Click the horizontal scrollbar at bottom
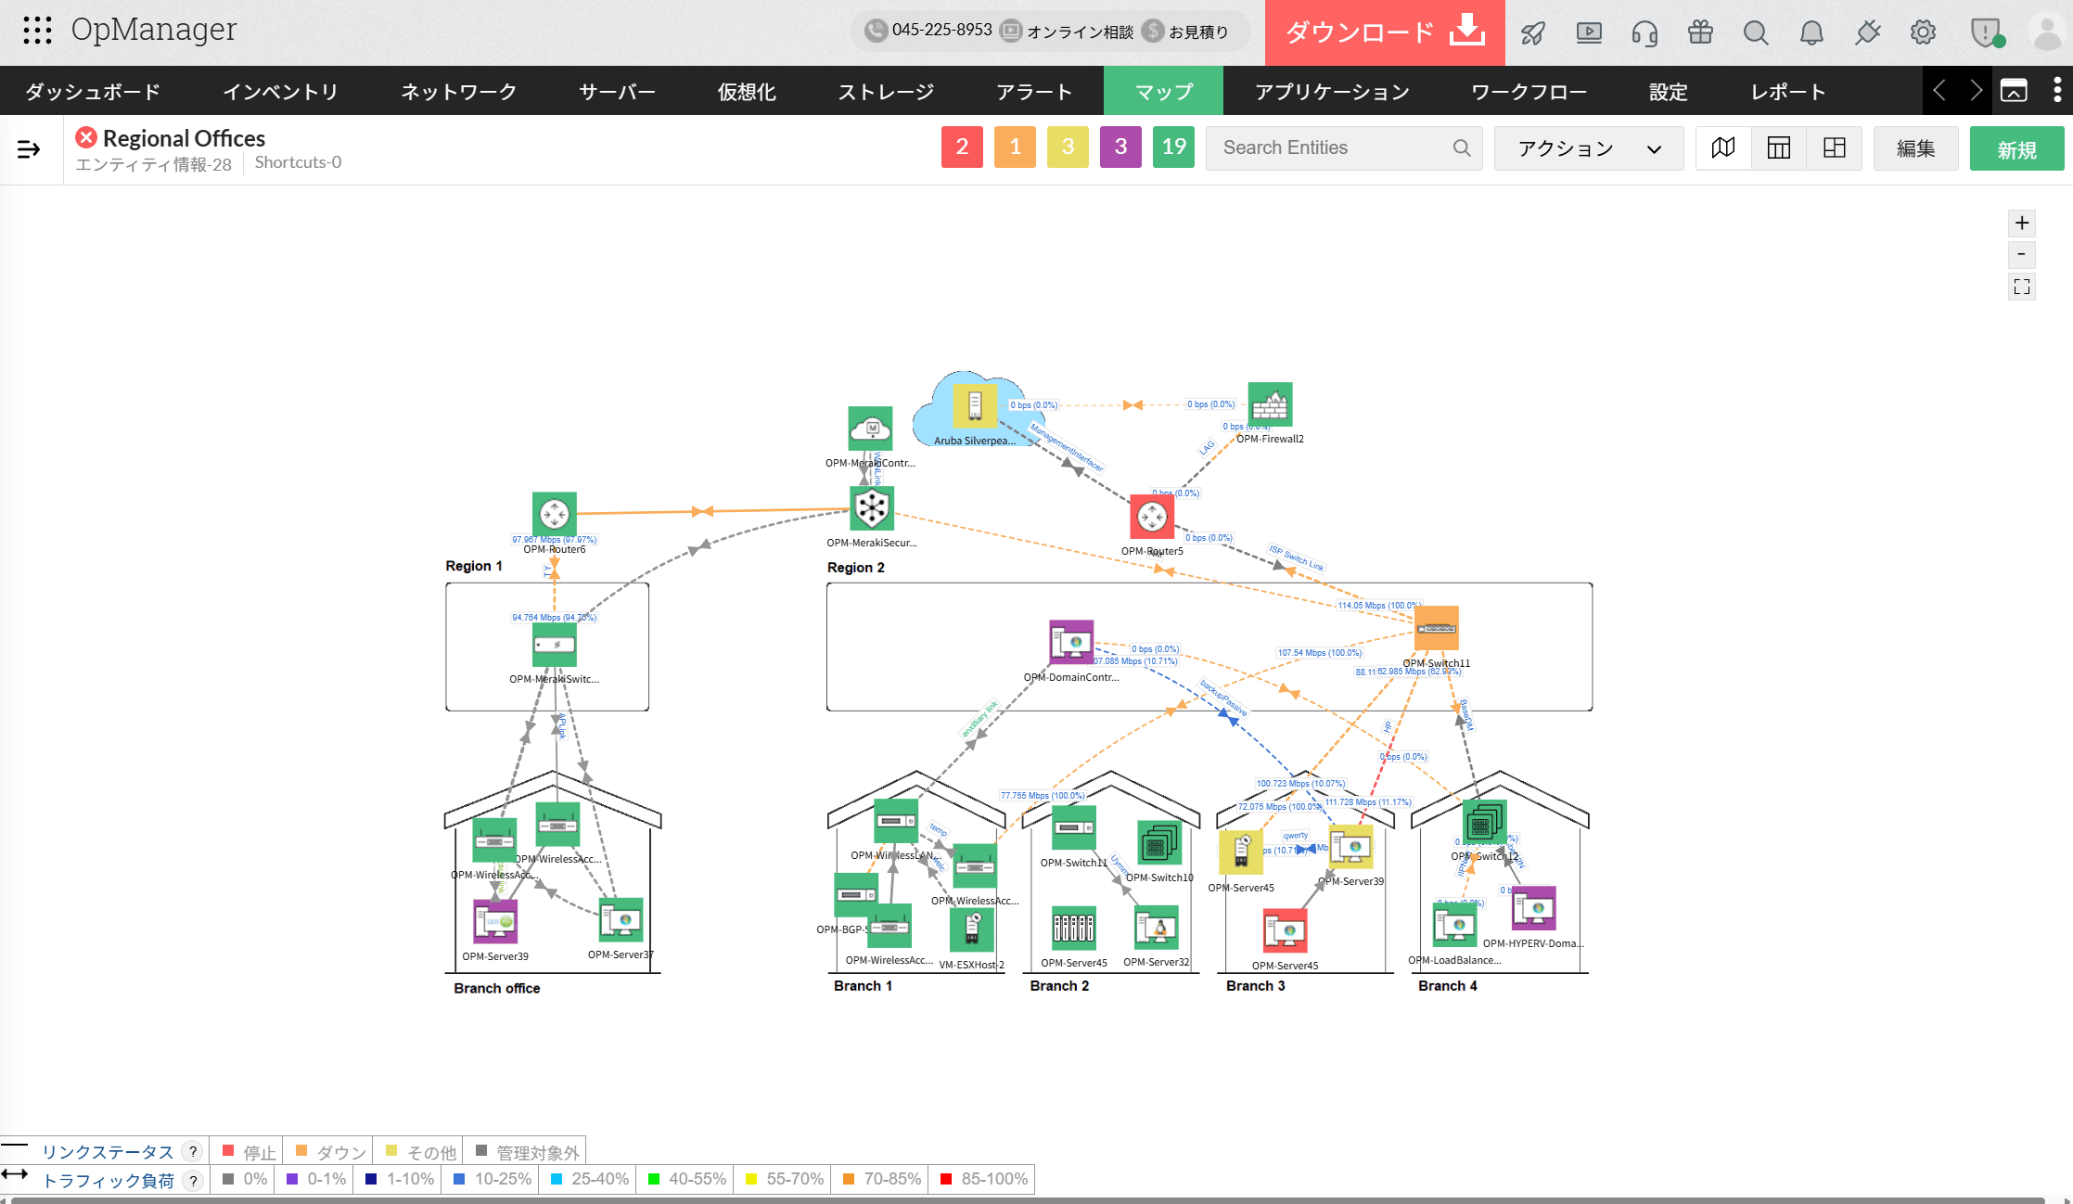The height and width of the screenshot is (1204, 2073). point(1027,1200)
